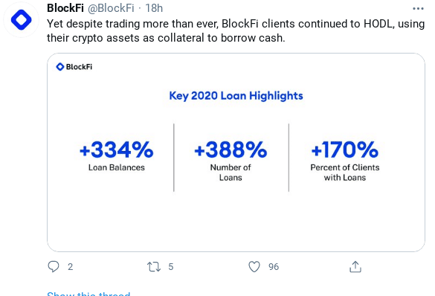Click Show this thread link

coord(88,294)
